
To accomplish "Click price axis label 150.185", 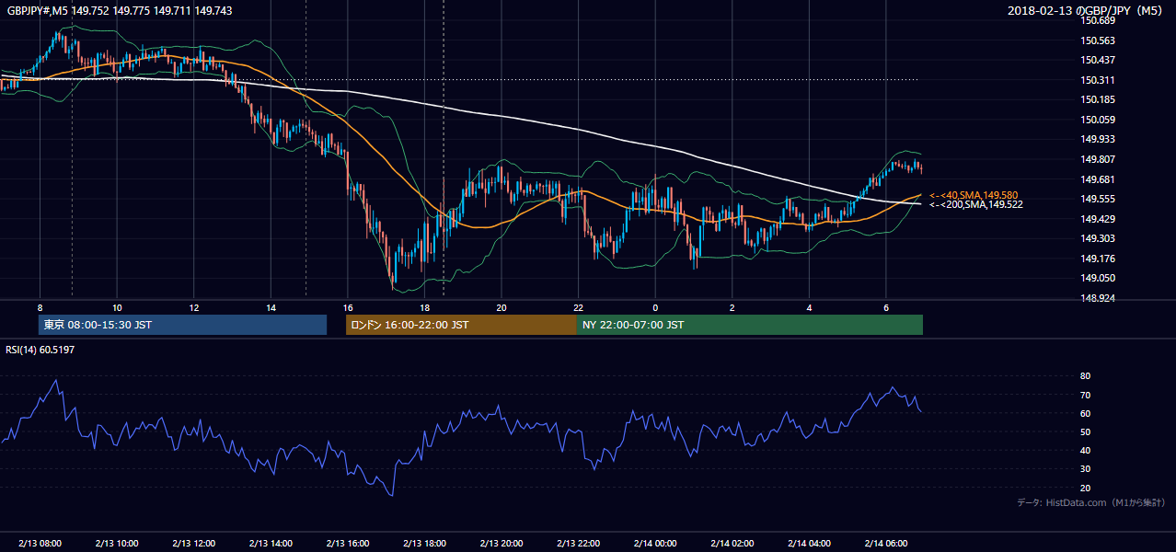I will coord(1099,99).
